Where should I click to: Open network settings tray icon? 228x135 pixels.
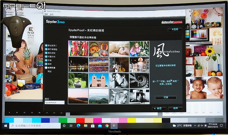(198, 126)
